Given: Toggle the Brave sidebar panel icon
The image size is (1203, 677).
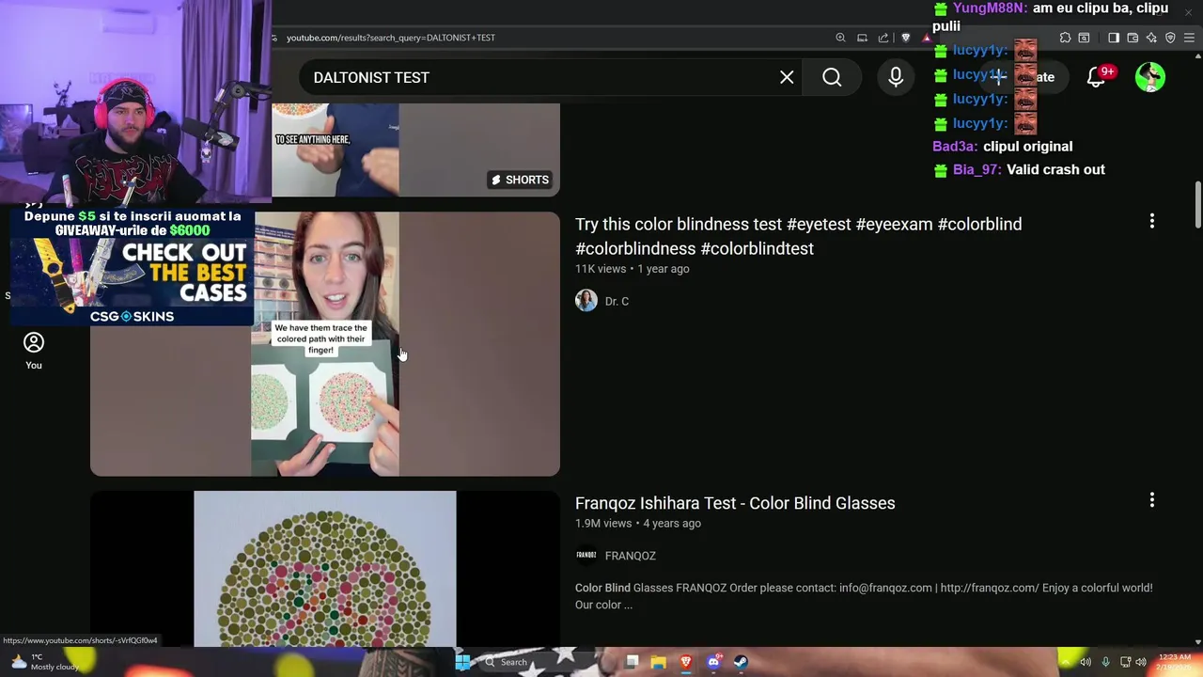Looking at the screenshot, I should tap(1114, 38).
